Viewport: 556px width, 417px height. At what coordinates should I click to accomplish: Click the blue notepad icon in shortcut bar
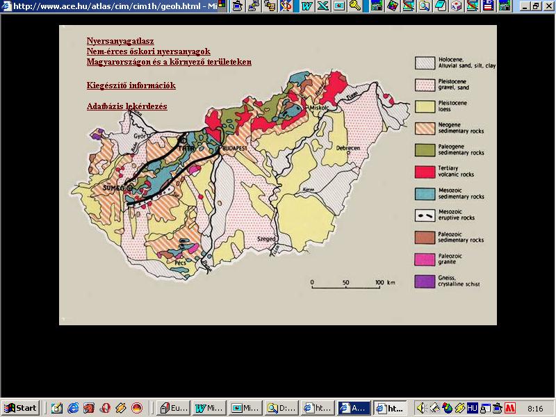tap(441, 6)
